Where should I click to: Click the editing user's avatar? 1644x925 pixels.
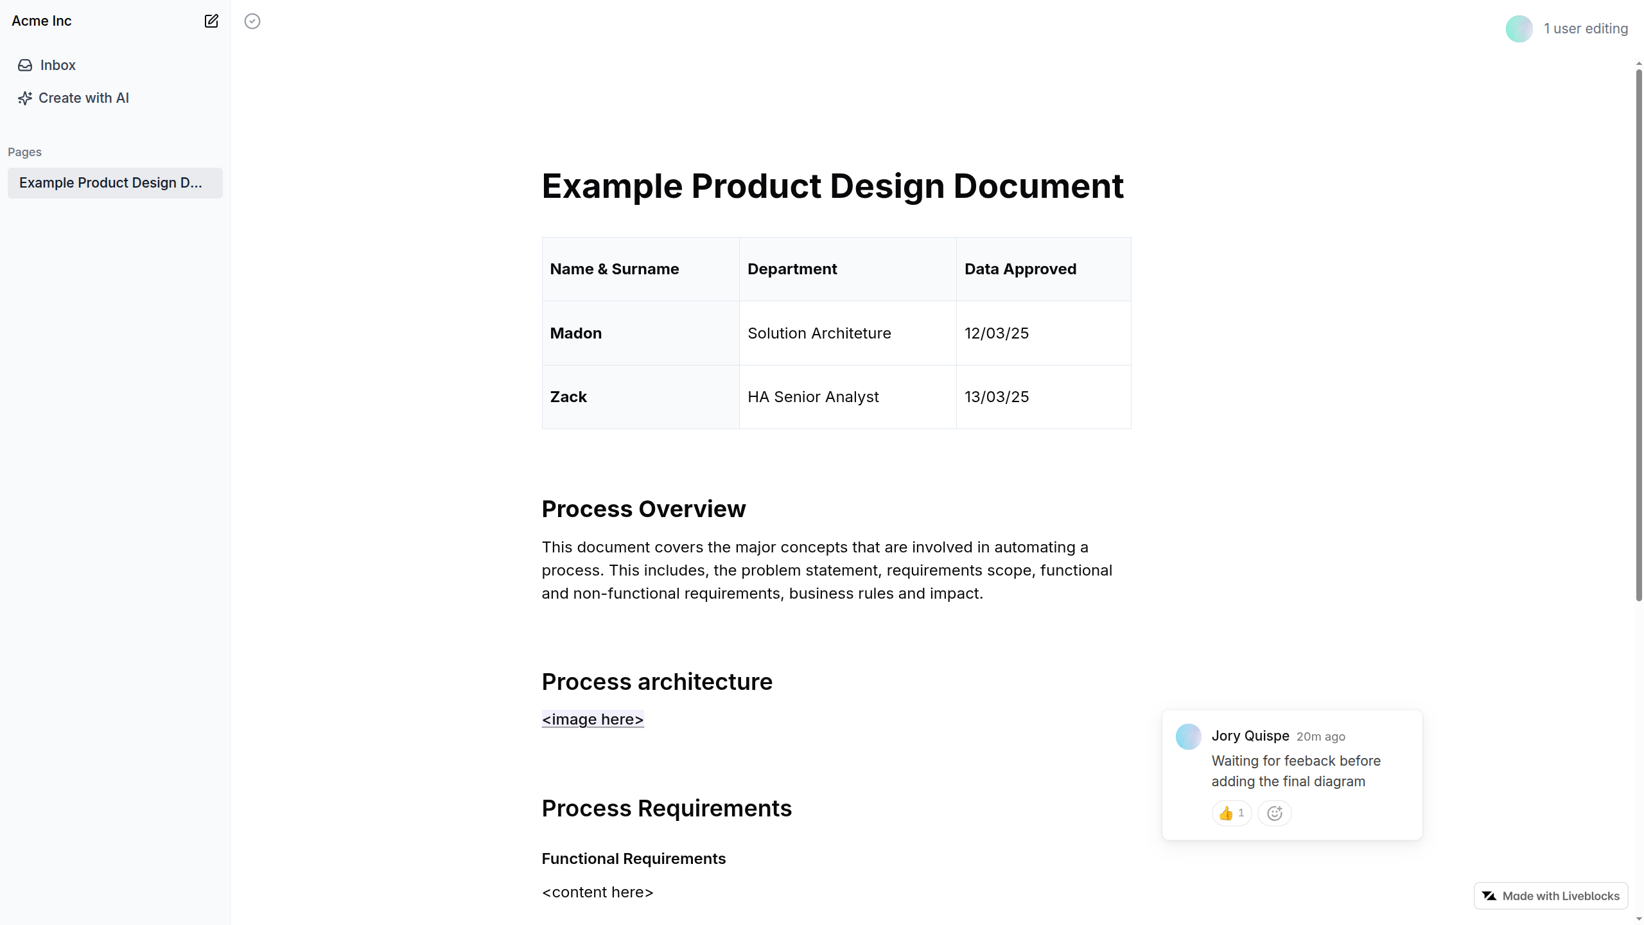pyautogui.click(x=1519, y=29)
